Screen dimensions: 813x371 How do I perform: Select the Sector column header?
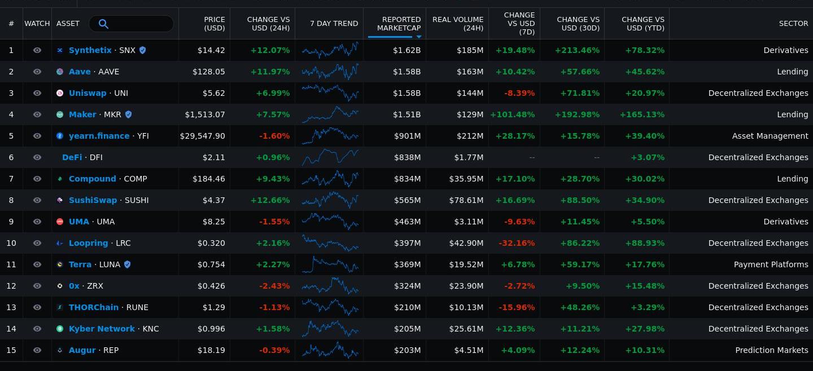point(793,24)
